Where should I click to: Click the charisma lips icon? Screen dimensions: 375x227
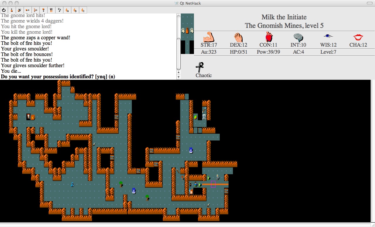pos(358,37)
